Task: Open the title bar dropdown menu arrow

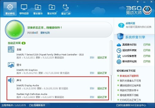Action: tap(138, 2)
